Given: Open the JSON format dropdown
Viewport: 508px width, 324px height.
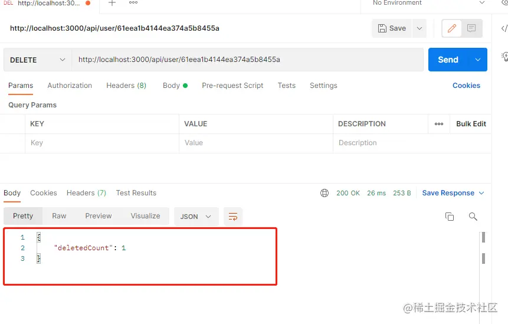Looking at the screenshot, I should point(196,217).
